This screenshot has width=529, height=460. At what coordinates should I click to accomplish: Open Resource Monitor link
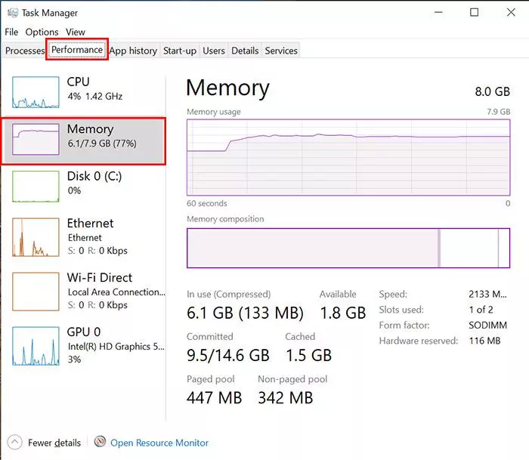[159, 443]
